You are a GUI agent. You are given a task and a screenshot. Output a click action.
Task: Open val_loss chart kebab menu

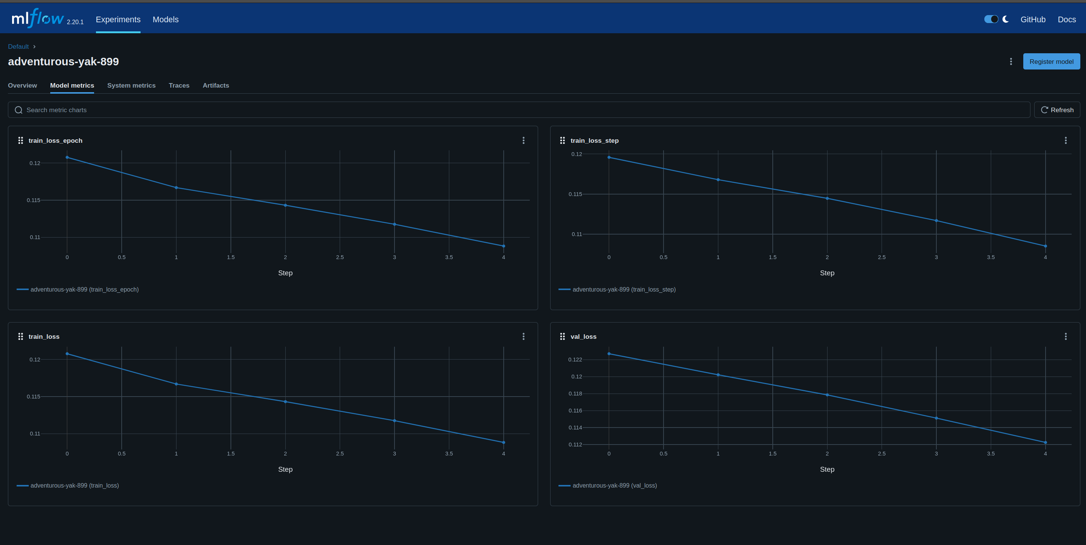tap(1066, 337)
